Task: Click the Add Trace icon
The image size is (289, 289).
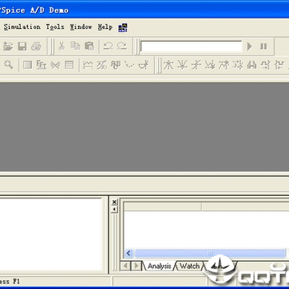Action: pos(88,65)
